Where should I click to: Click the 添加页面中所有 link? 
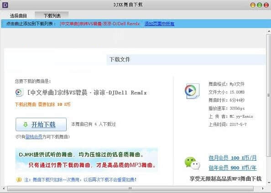point(159,24)
